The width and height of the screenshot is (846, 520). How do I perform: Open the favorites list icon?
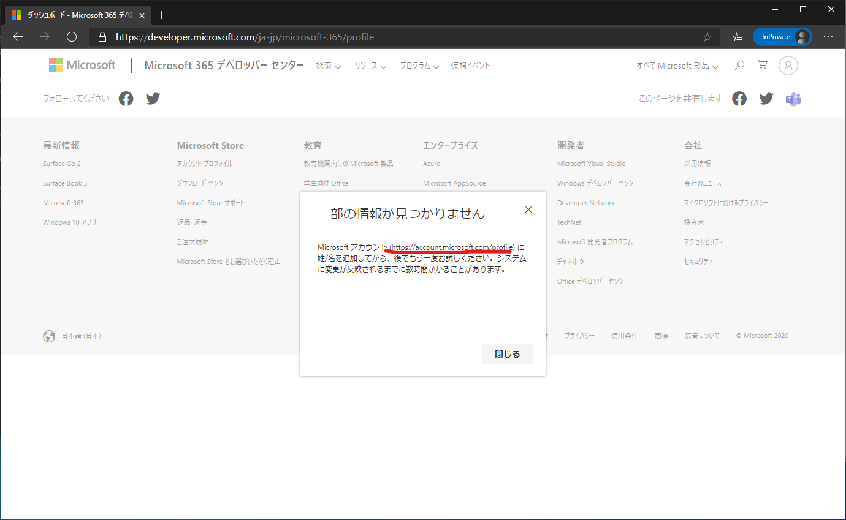[x=737, y=37]
